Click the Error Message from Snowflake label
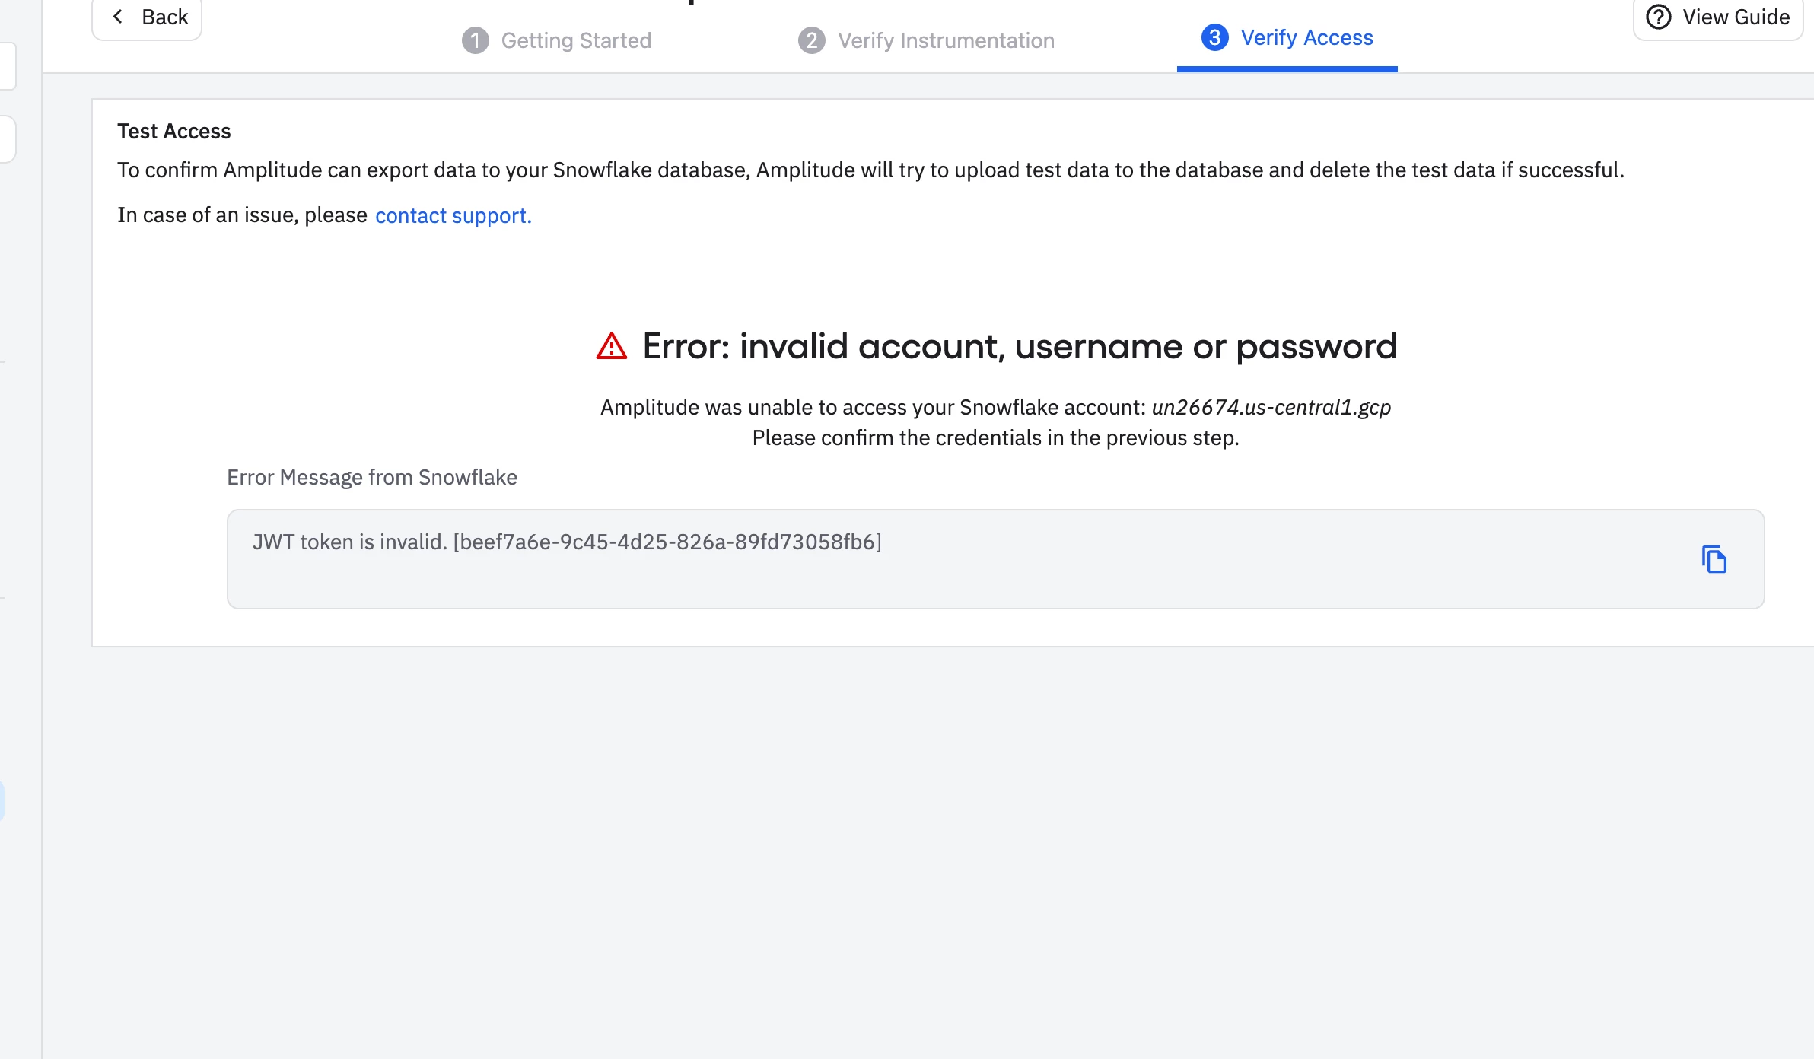The height and width of the screenshot is (1059, 1814). tap(372, 477)
